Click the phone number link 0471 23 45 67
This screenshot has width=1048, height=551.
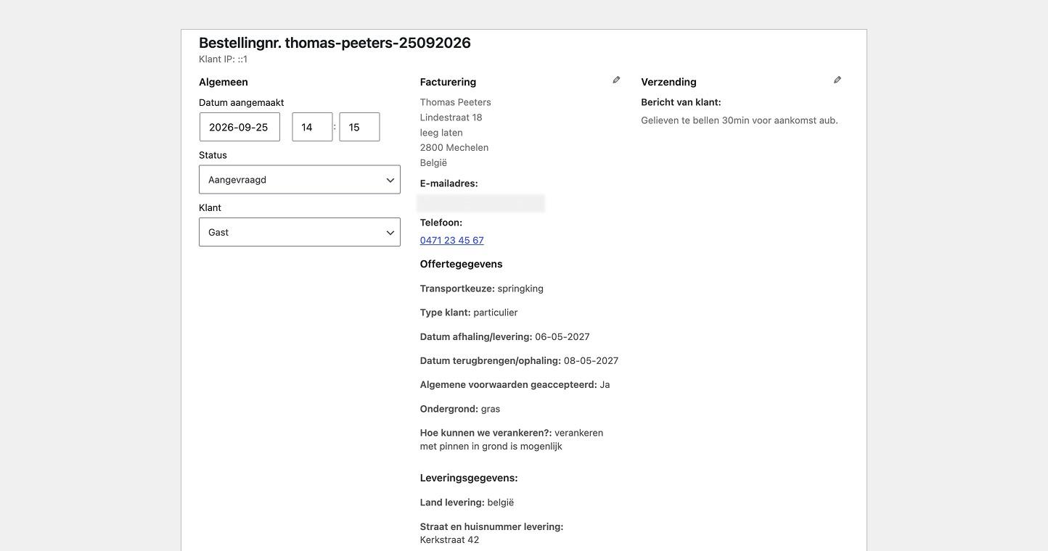click(451, 240)
